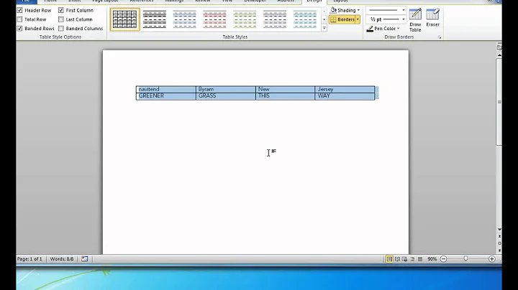The image size is (518, 290).
Task: Apply the olive green Light Shading style
Action: click(x=245, y=19)
